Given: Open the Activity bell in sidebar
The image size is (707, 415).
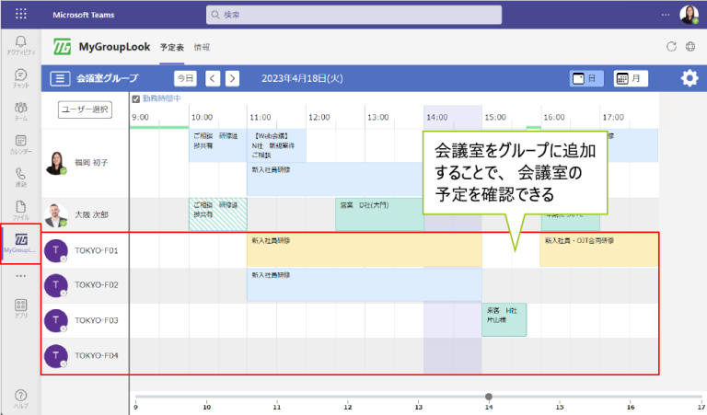Looking at the screenshot, I should (20, 44).
